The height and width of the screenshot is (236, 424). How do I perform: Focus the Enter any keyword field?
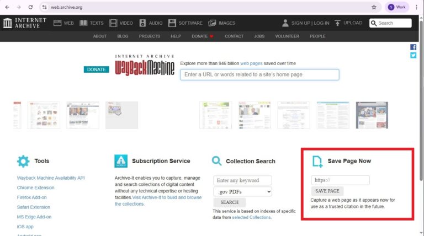point(242,180)
